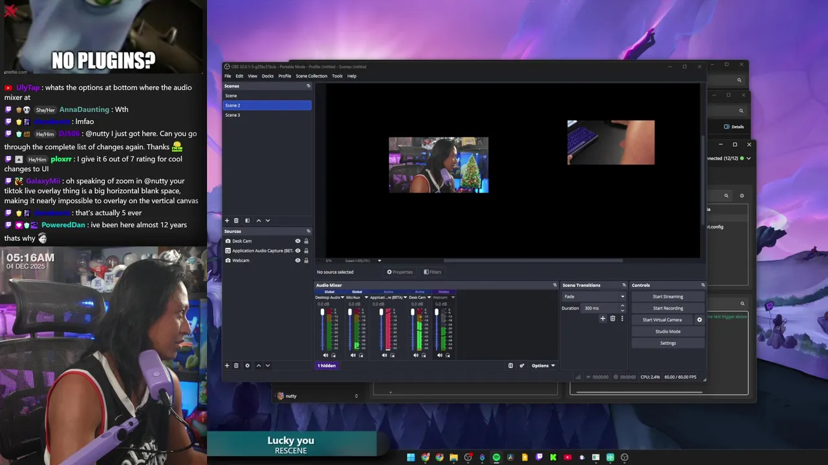
Task: Open File Explorer from the taskbar
Action: (453, 457)
